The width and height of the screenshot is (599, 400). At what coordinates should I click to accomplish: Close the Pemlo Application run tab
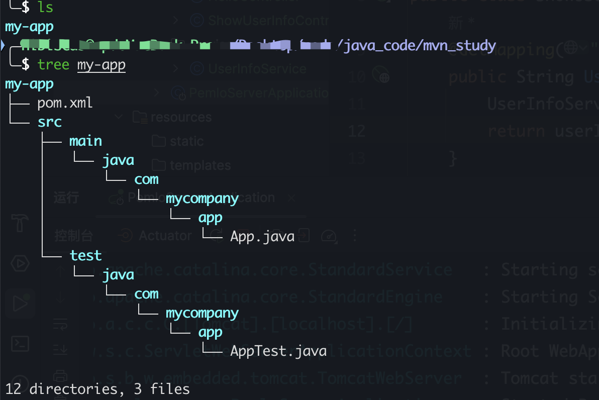[291, 198]
